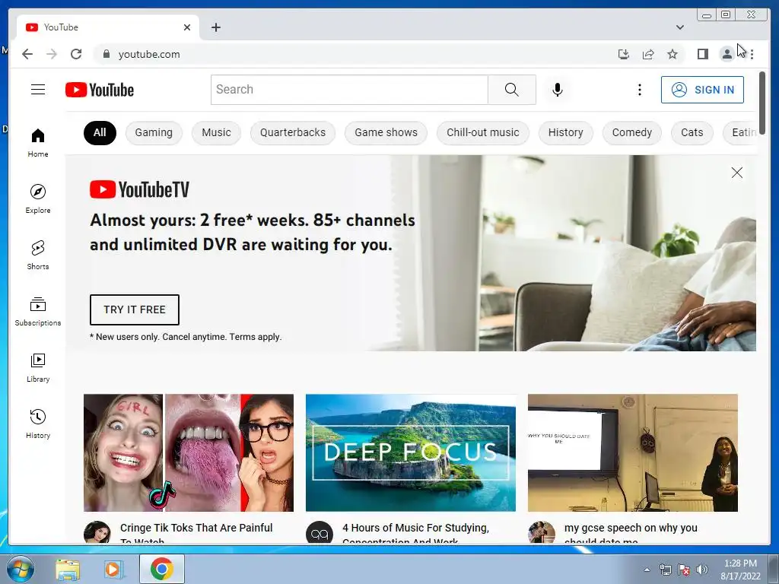The width and height of the screenshot is (779, 584).
Task: Open the Windows Start menu
Action: [20, 569]
